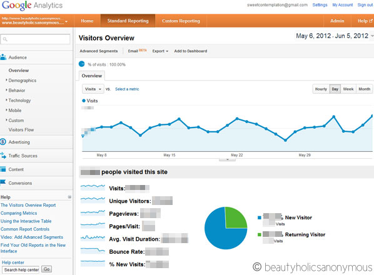Click Add to Dashboard

pyautogui.click(x=191, y=51)
